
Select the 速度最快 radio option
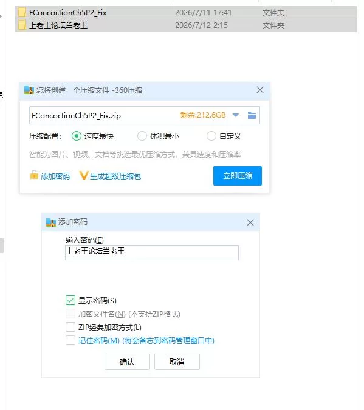tap(76, 136)
